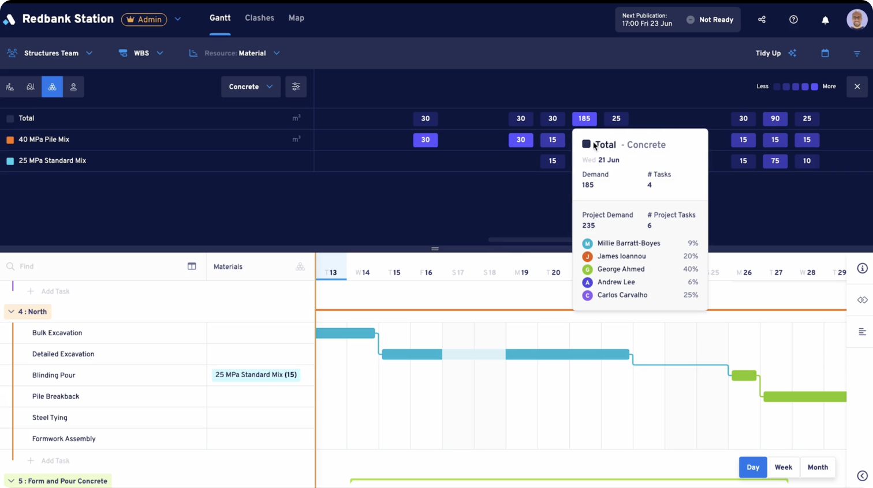Screen dimensions: 873x488
Task: Open the help question mark icon
Action: 793,20
